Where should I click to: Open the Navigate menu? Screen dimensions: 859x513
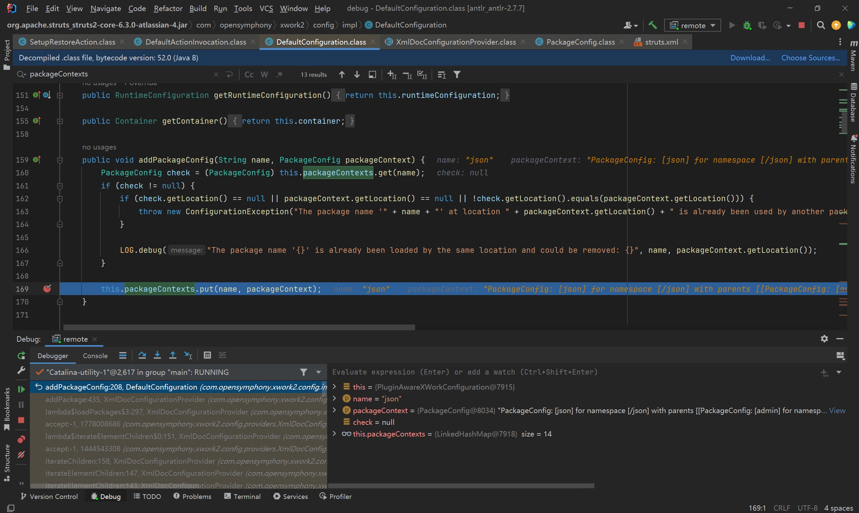[x=105, y=8]
